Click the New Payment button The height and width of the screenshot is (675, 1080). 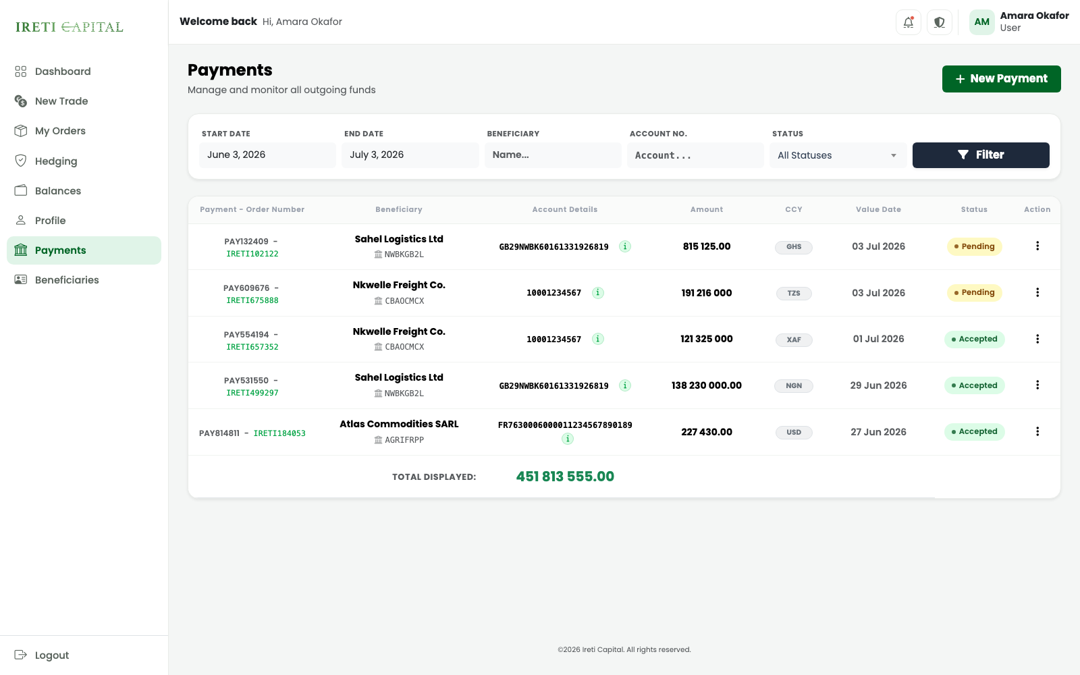1002,79
